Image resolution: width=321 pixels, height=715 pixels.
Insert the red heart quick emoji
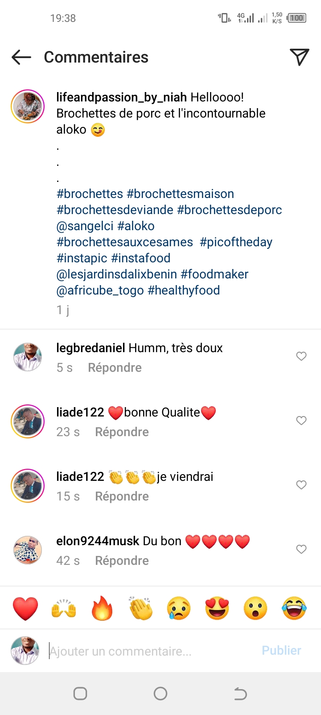(25, 608)
